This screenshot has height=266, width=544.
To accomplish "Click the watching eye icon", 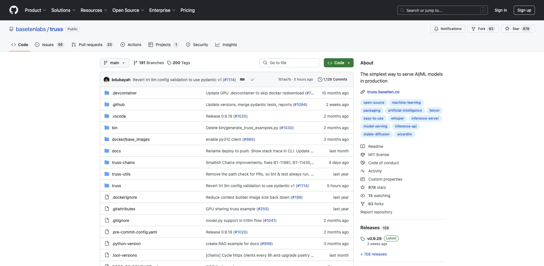I will tap(363, 196).
